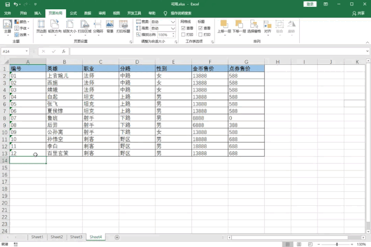Switch to the 开始 (Home) tab

pos(23,13)
